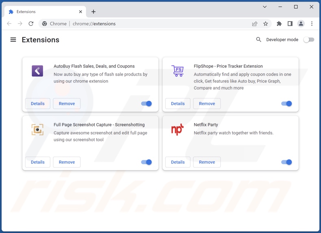Viewport: 321px width, 233px height.
Task: Remove AutoBuy Flash Sales extension
Action: [x=67, y=103]
